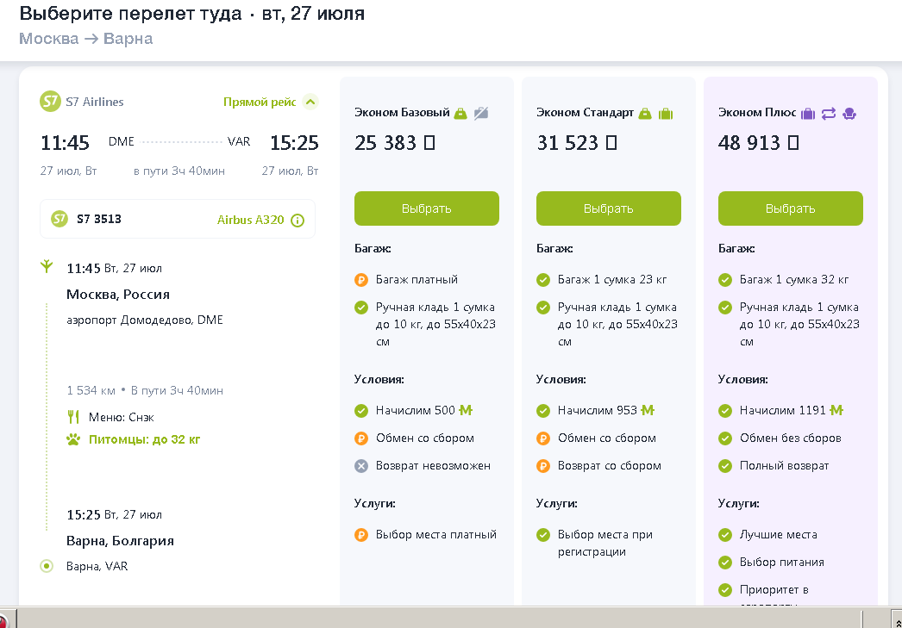This screenshot has width=902, height=628.
Task: Click the S7 Airlines logo icon
Action: [51, 102]
